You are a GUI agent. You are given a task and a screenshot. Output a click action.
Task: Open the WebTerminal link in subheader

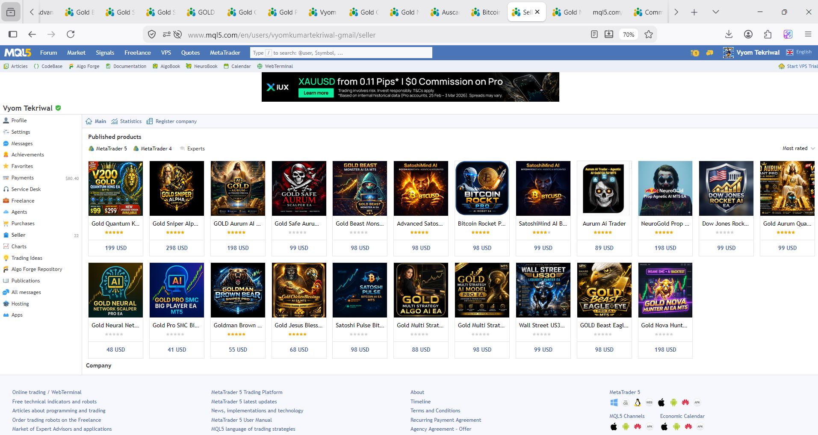pyautogui.click(x=275, y=66)
